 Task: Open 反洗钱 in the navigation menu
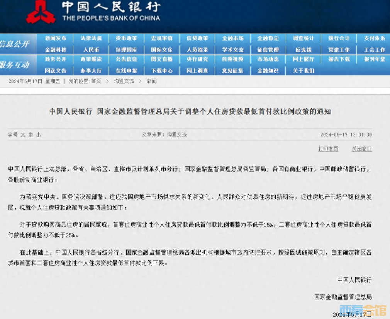pyautogui.click(x=304, y=50)
